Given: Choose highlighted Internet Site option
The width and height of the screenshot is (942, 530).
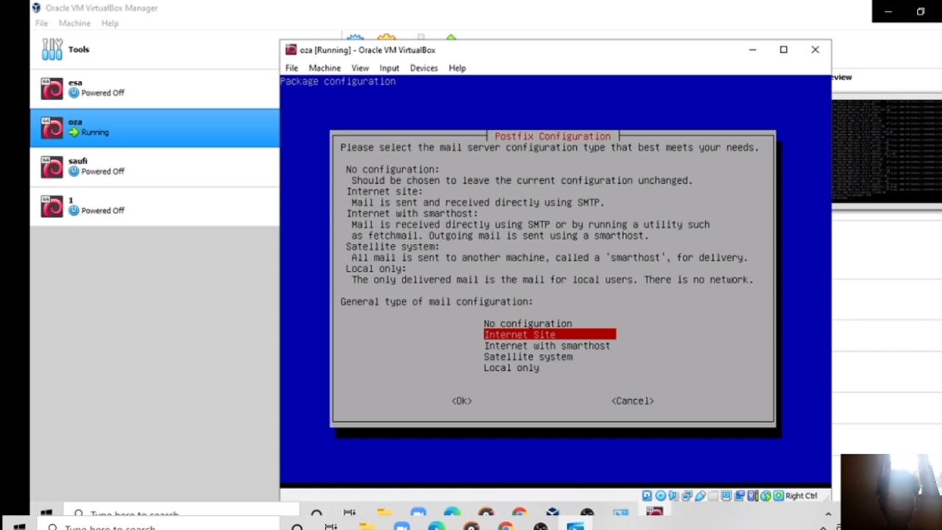Looking at the screenshot, I should (x=550, y=334).
